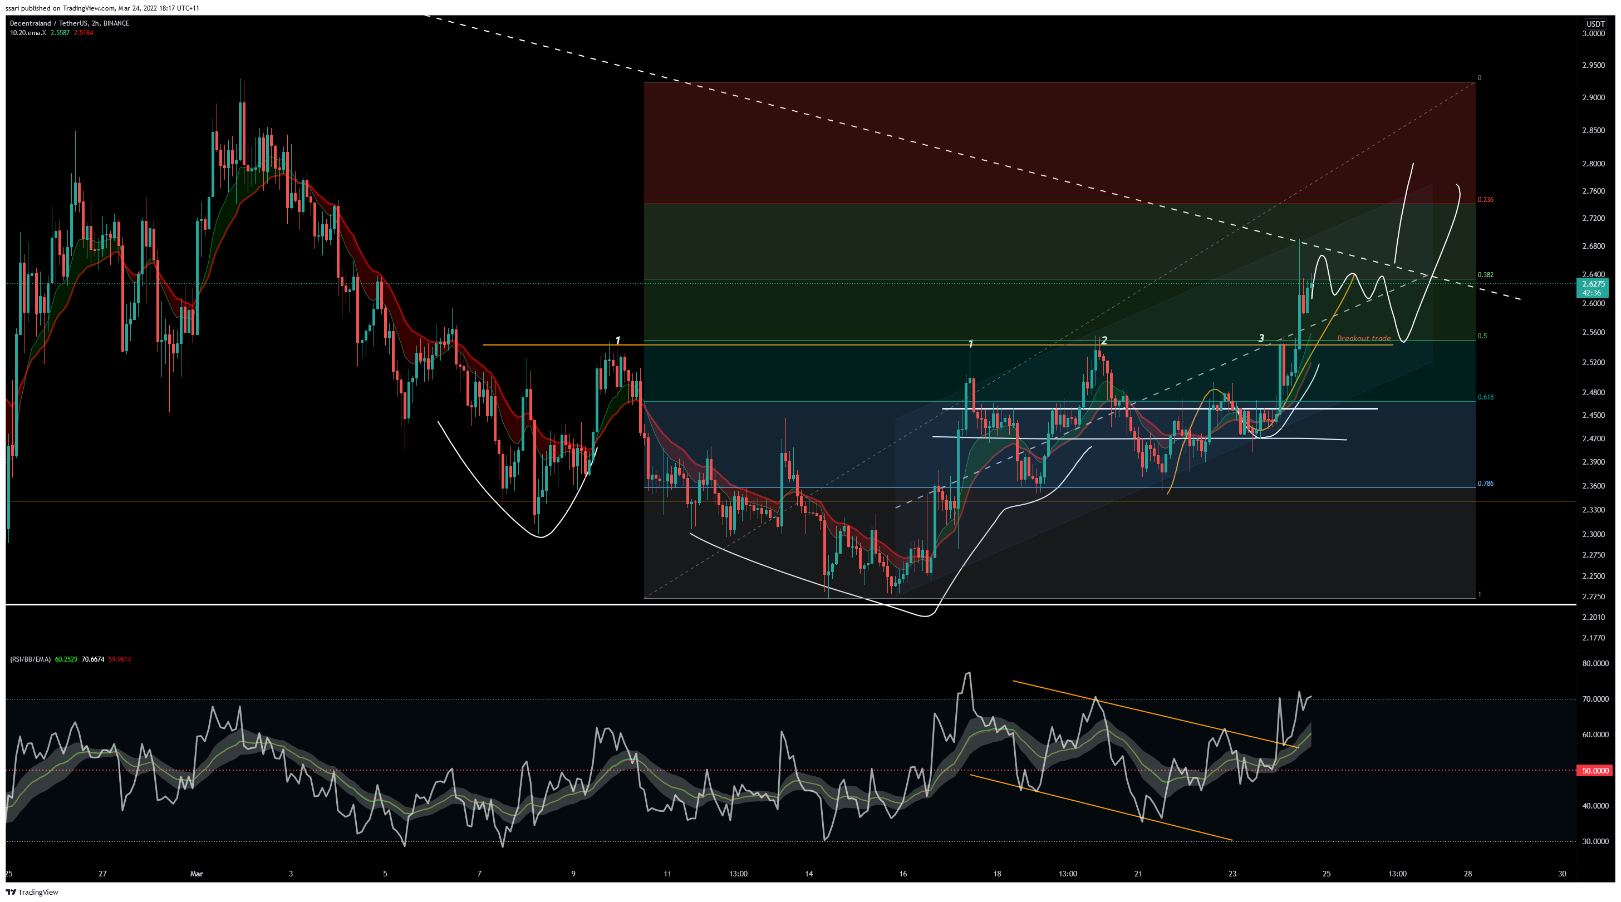1621x902 pixels.
Task: Click the 2.3600 price axis label
Action: pos(1593,486)
